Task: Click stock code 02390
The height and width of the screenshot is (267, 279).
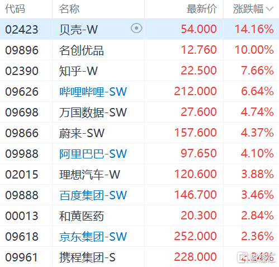Action: [x=22, y=71]
